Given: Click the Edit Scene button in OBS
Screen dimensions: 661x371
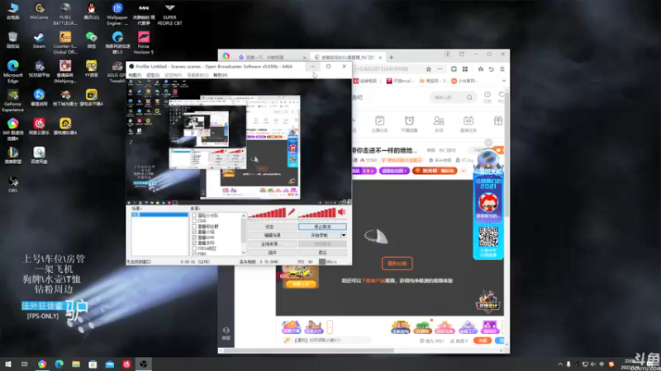Looking at the screenshot, I should pyautogui.click(x=272, y=235).
